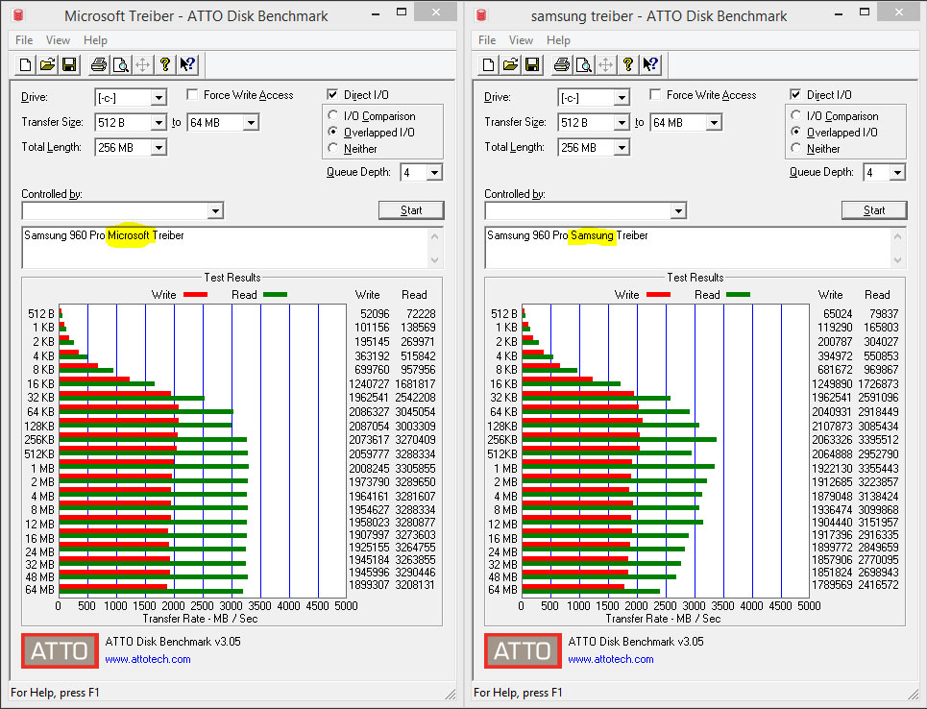Click New icon in samsung treiber window toolbar
This screenshot has width=927, height=709.
pos(488,64)
